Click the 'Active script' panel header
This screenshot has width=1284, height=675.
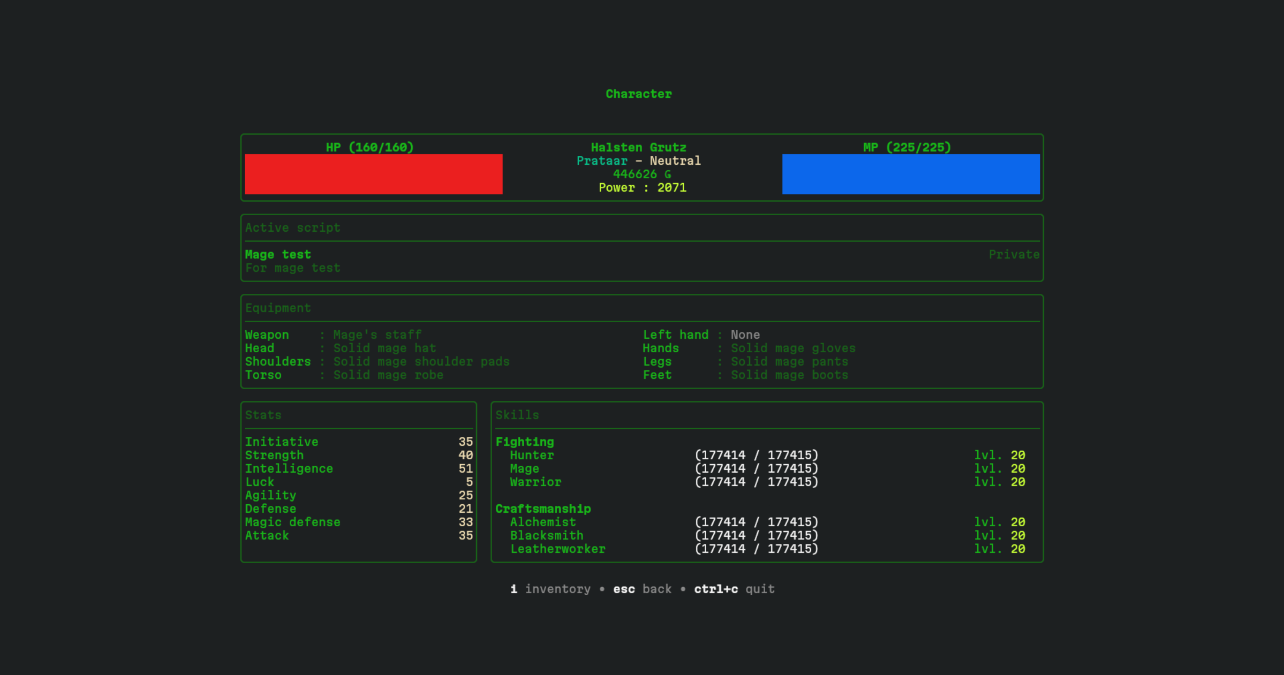coord(293,227)
